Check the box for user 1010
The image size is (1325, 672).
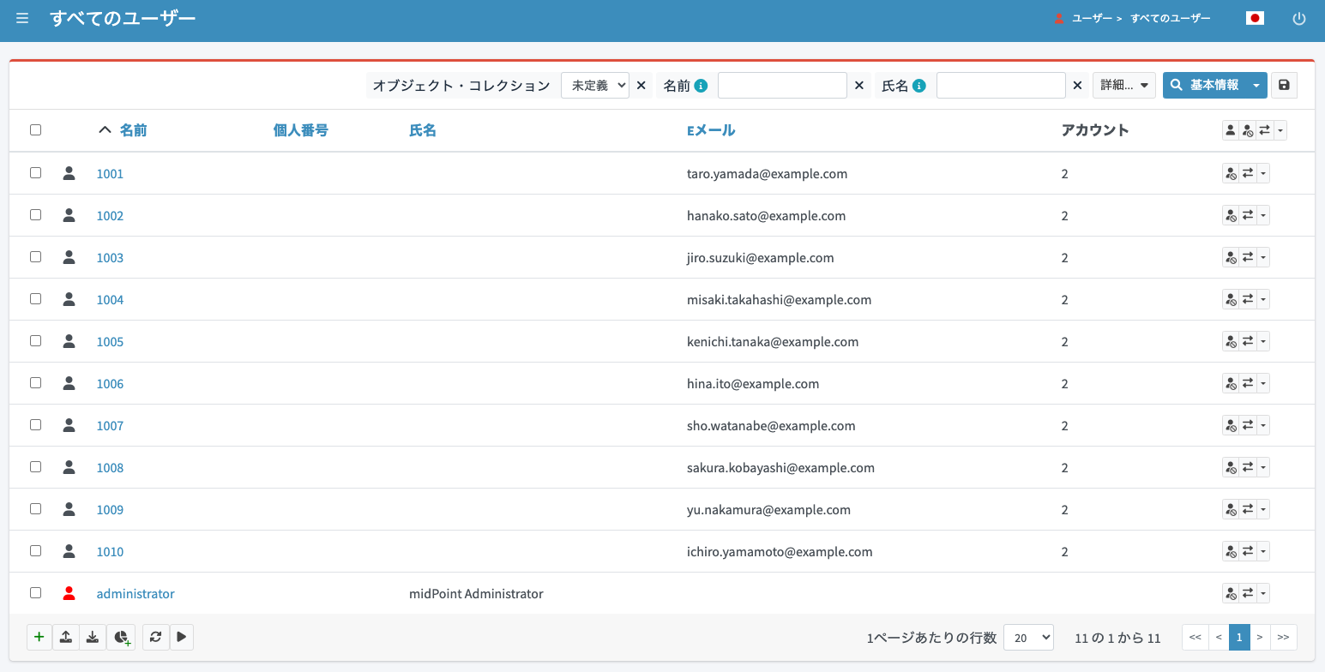coord(35,550)
